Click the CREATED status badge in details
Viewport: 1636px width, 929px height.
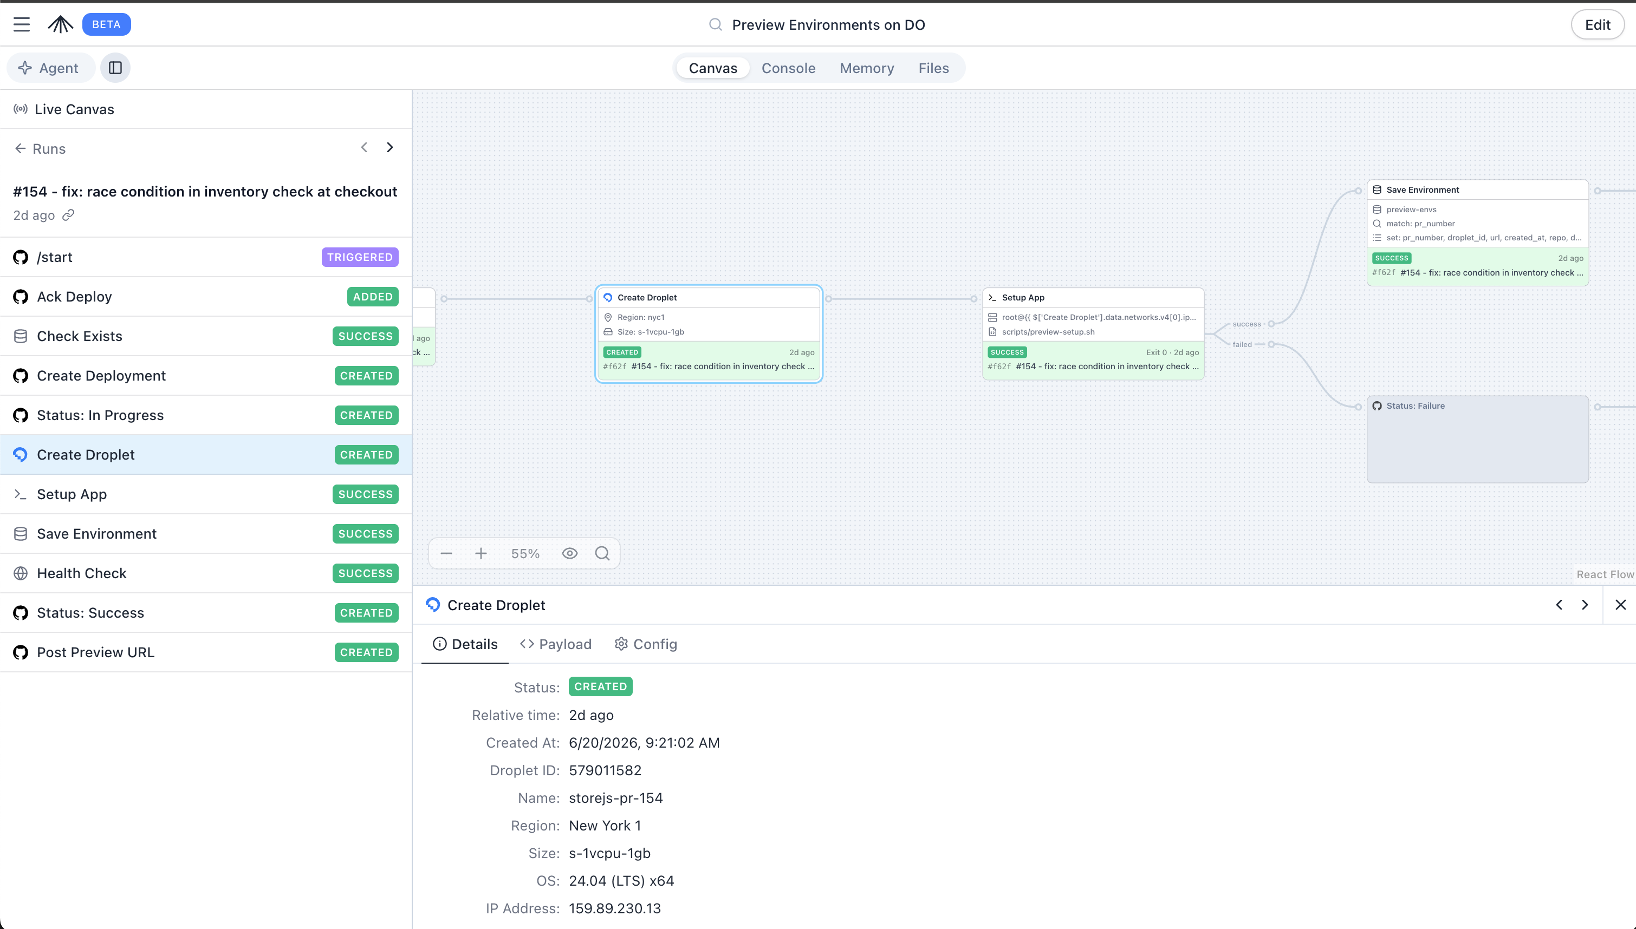pos(600,686)
